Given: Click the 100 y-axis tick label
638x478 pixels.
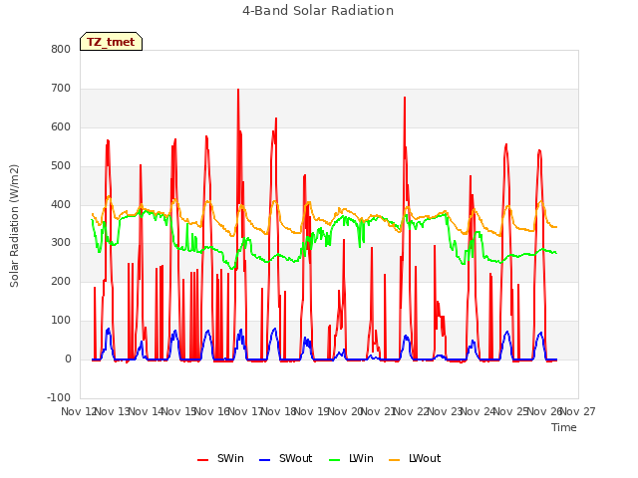Looking at the screenshot, I should [x=61, y=321].
